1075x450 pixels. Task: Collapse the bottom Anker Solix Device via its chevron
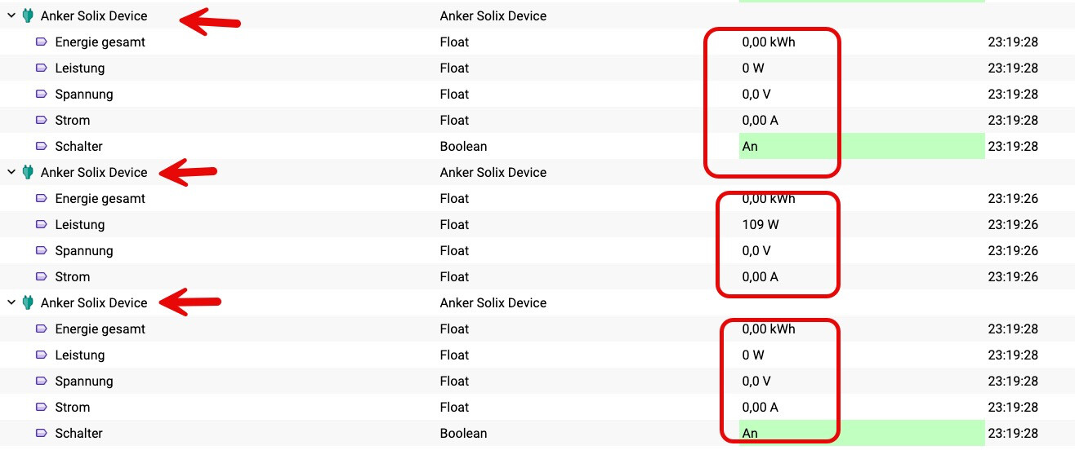11,302
